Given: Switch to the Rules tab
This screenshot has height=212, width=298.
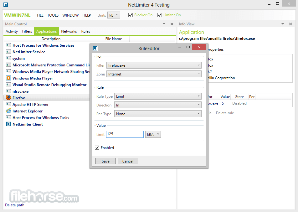Looking at the screenshot, I should (x=86, y=31).
